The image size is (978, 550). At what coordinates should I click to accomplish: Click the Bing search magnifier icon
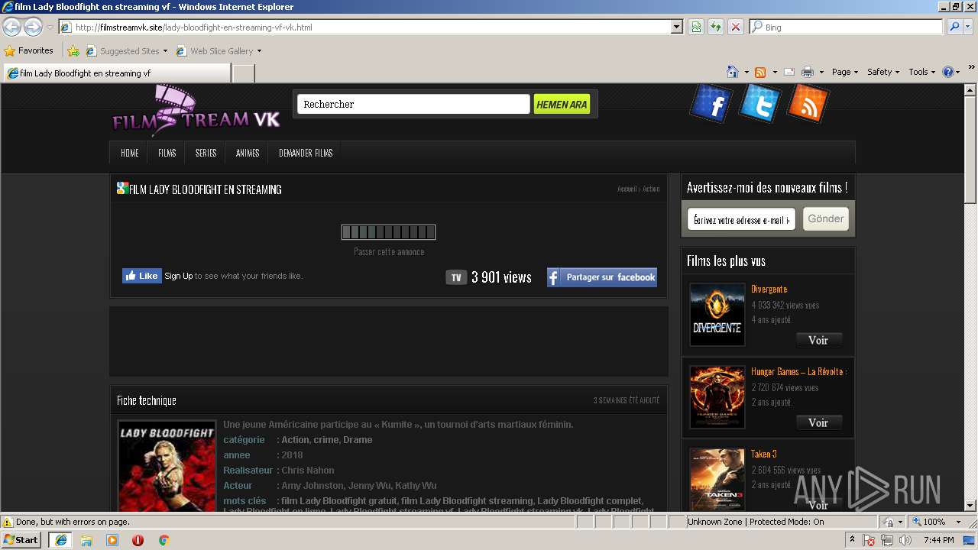click(954, 27)
